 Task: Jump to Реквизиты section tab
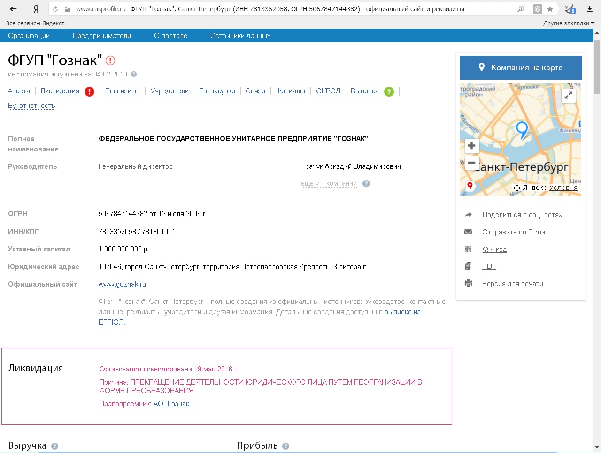tap(123, 91)
